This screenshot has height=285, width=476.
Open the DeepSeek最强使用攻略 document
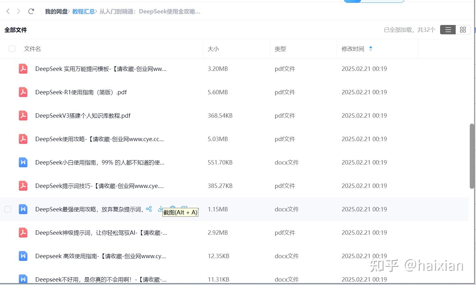[89, 209]
